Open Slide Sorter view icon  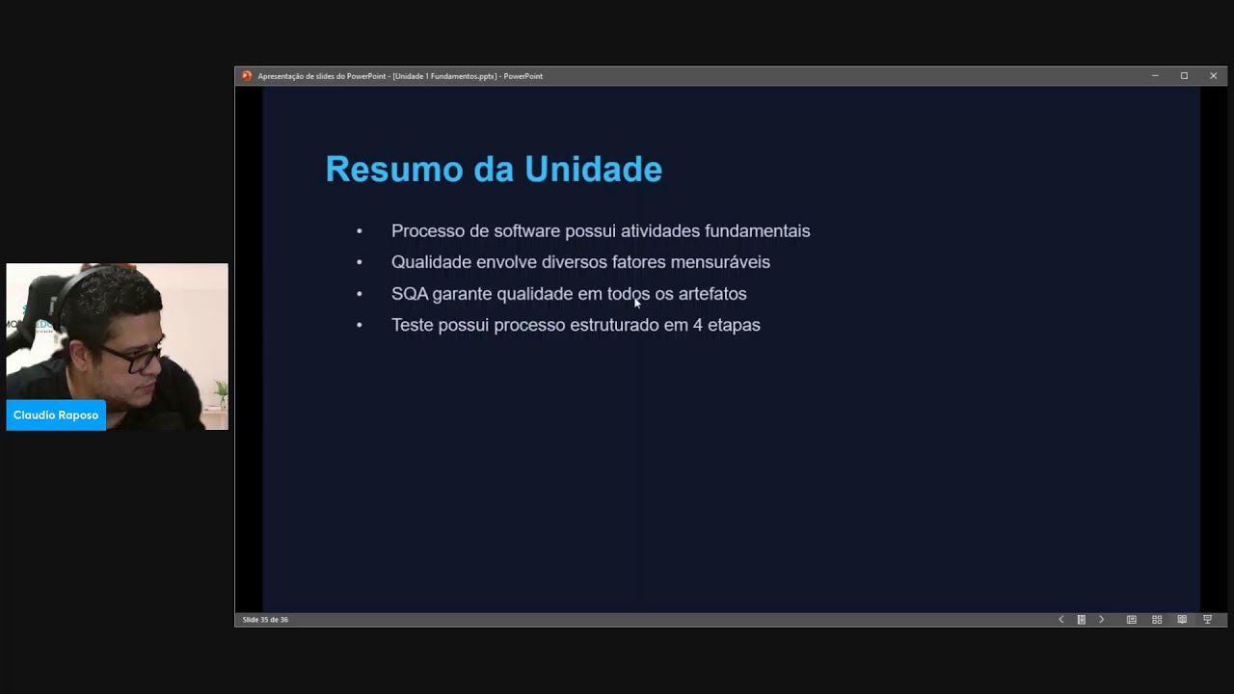pyautogui.click(x=1157, y=620)
